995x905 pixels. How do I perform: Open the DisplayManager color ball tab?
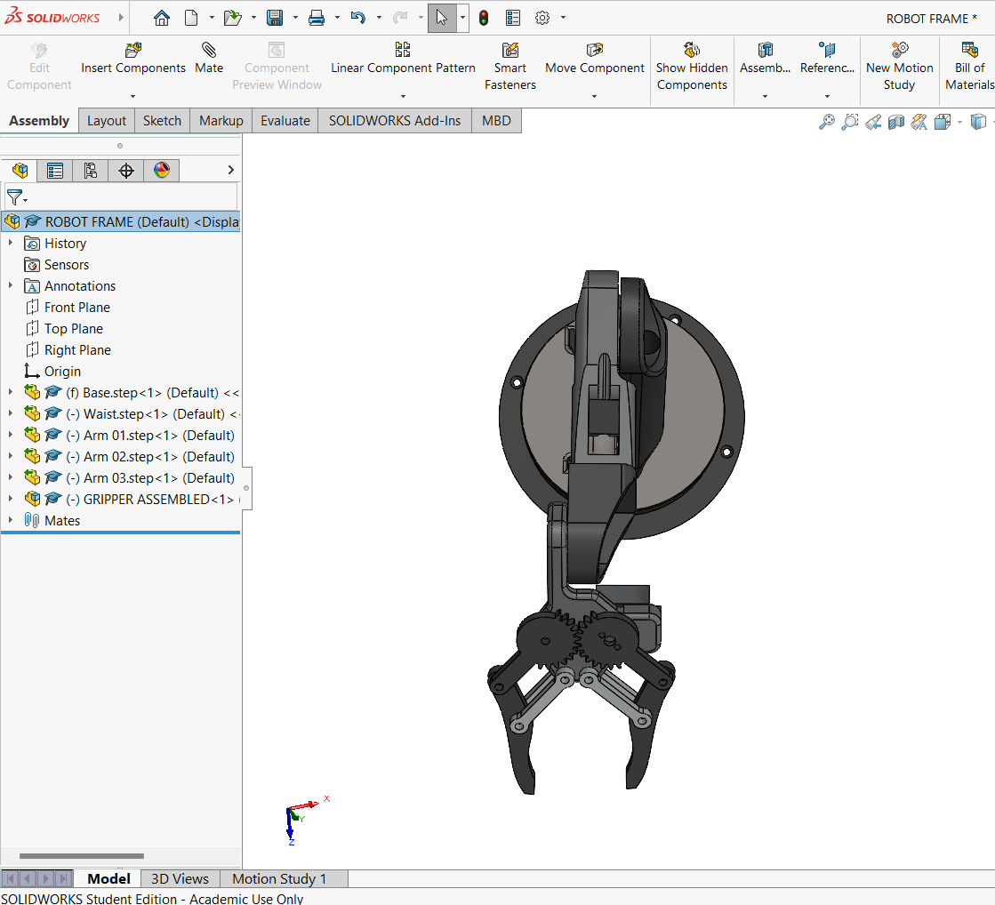162,171
